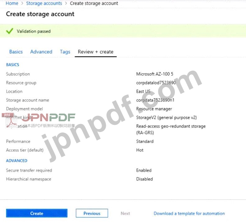Click the BASICS section heading
The image size is (246, 223).
click(x=13, y=65)
